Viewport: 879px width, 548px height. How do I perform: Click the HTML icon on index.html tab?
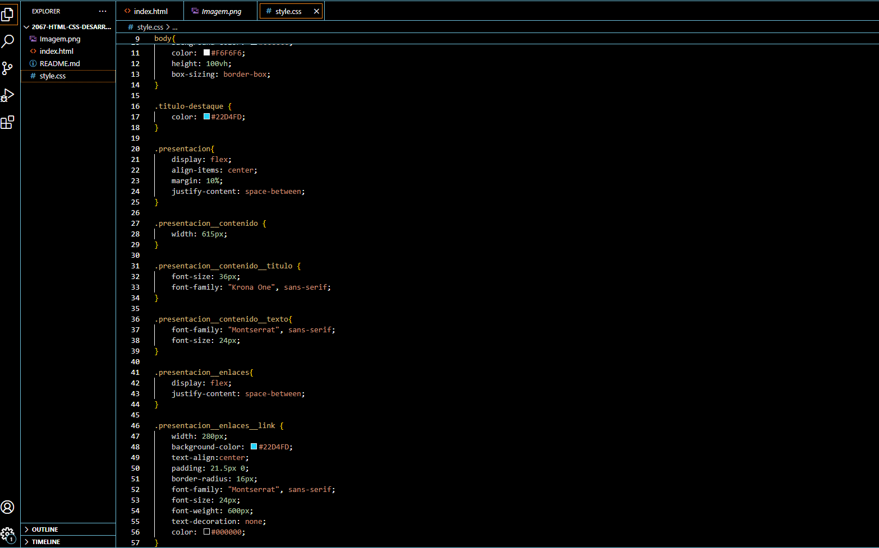[x=127, y=11]
